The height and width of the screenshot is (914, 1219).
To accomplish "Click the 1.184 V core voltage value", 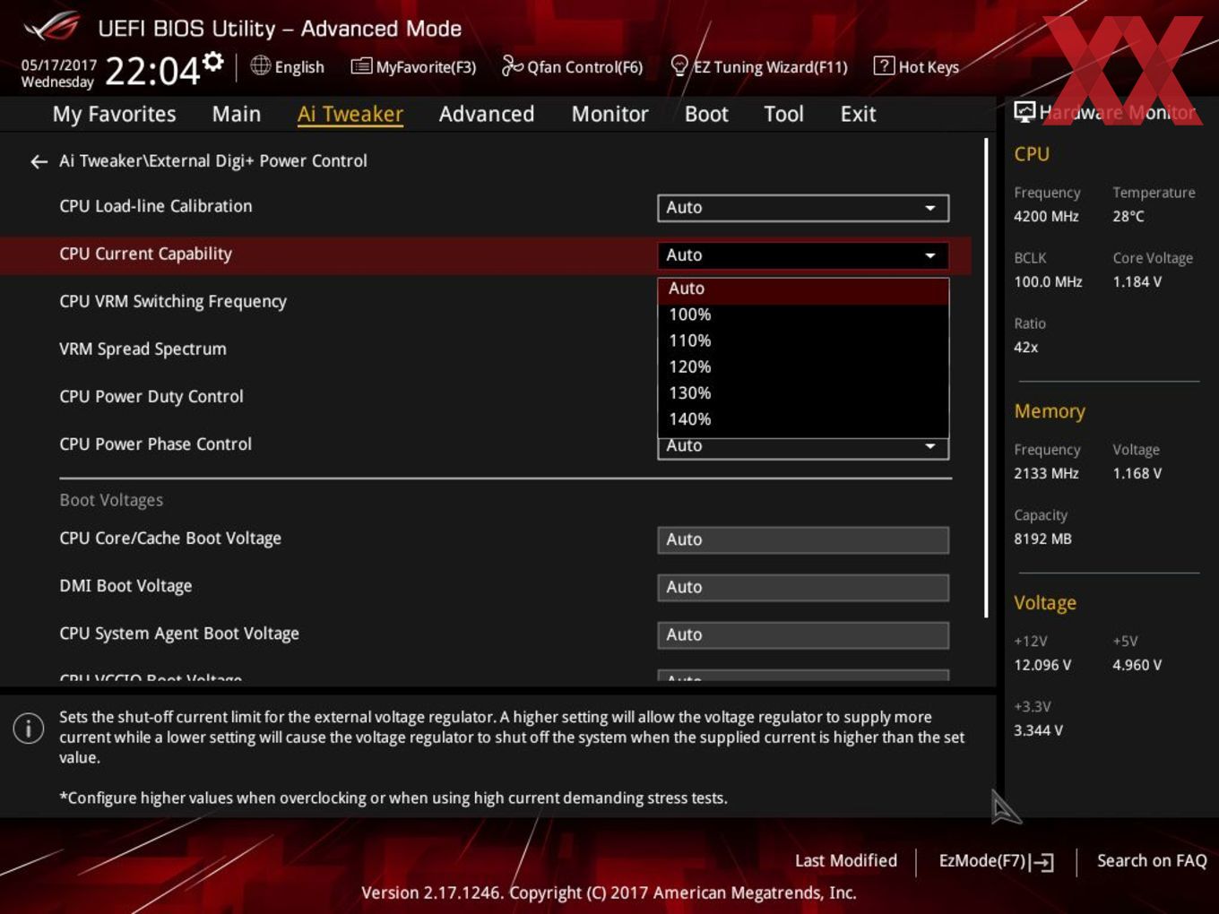I will pyautogui.click(x=1137, y=281).
